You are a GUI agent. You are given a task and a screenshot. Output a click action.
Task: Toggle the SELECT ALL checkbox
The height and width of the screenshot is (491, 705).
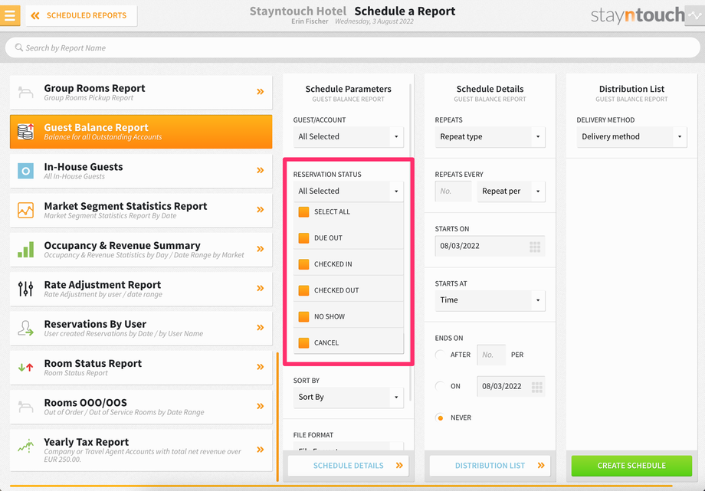pos(304,211)
